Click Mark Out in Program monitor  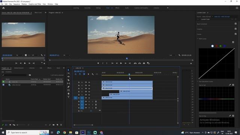pos(106,63)
